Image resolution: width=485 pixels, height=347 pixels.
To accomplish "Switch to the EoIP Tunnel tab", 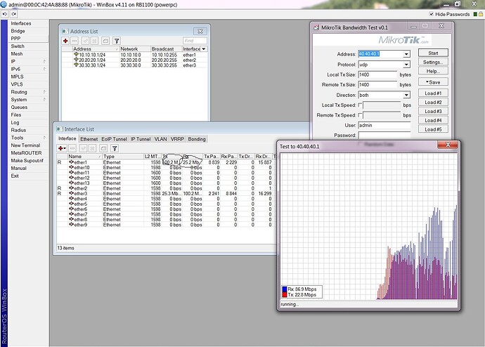I will (x=115, y=139).
